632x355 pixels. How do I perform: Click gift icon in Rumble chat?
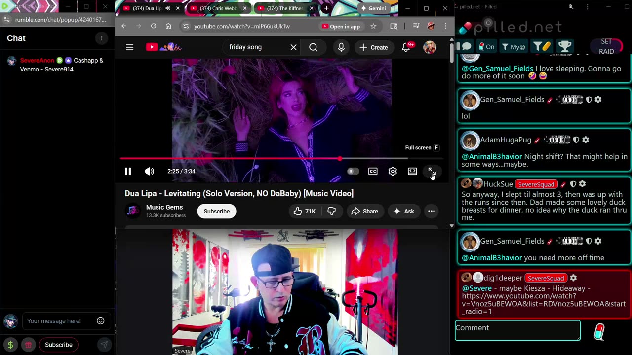point(28,345)
